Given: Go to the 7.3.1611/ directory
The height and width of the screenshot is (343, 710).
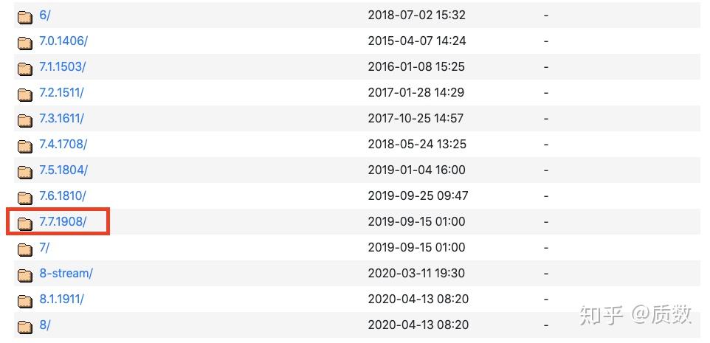Looking at the screenshot, I should pos(62,119).
